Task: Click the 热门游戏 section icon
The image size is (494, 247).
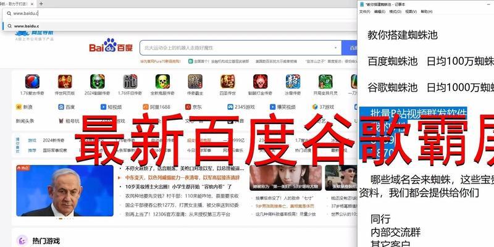Action: tap(22, 241)
